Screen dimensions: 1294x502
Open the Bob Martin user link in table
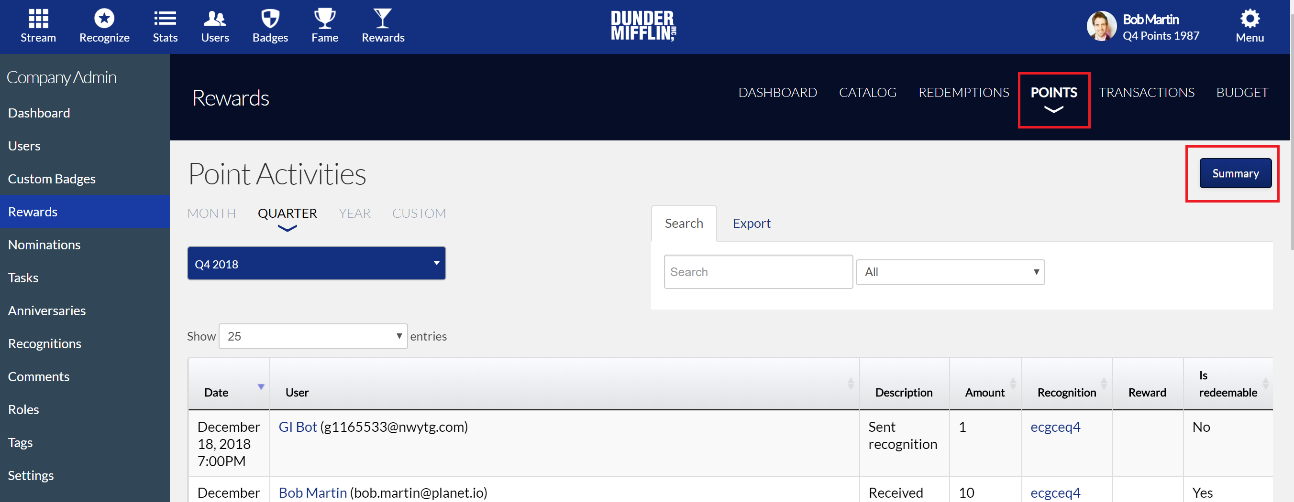pos(312,492)
